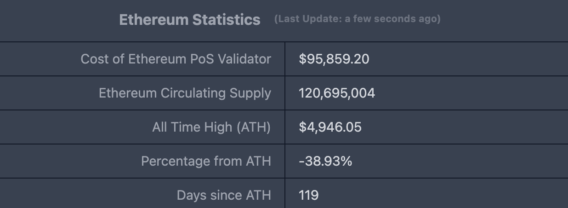Screen dimensions: 568x208
Task: Click the -38.93% percentage value
Action: (325, 161)
